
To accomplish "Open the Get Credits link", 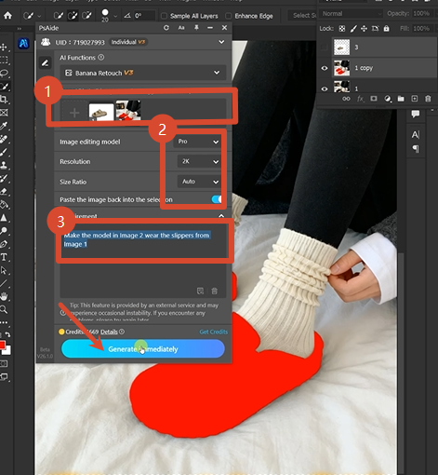I will [x=213, y=332].
